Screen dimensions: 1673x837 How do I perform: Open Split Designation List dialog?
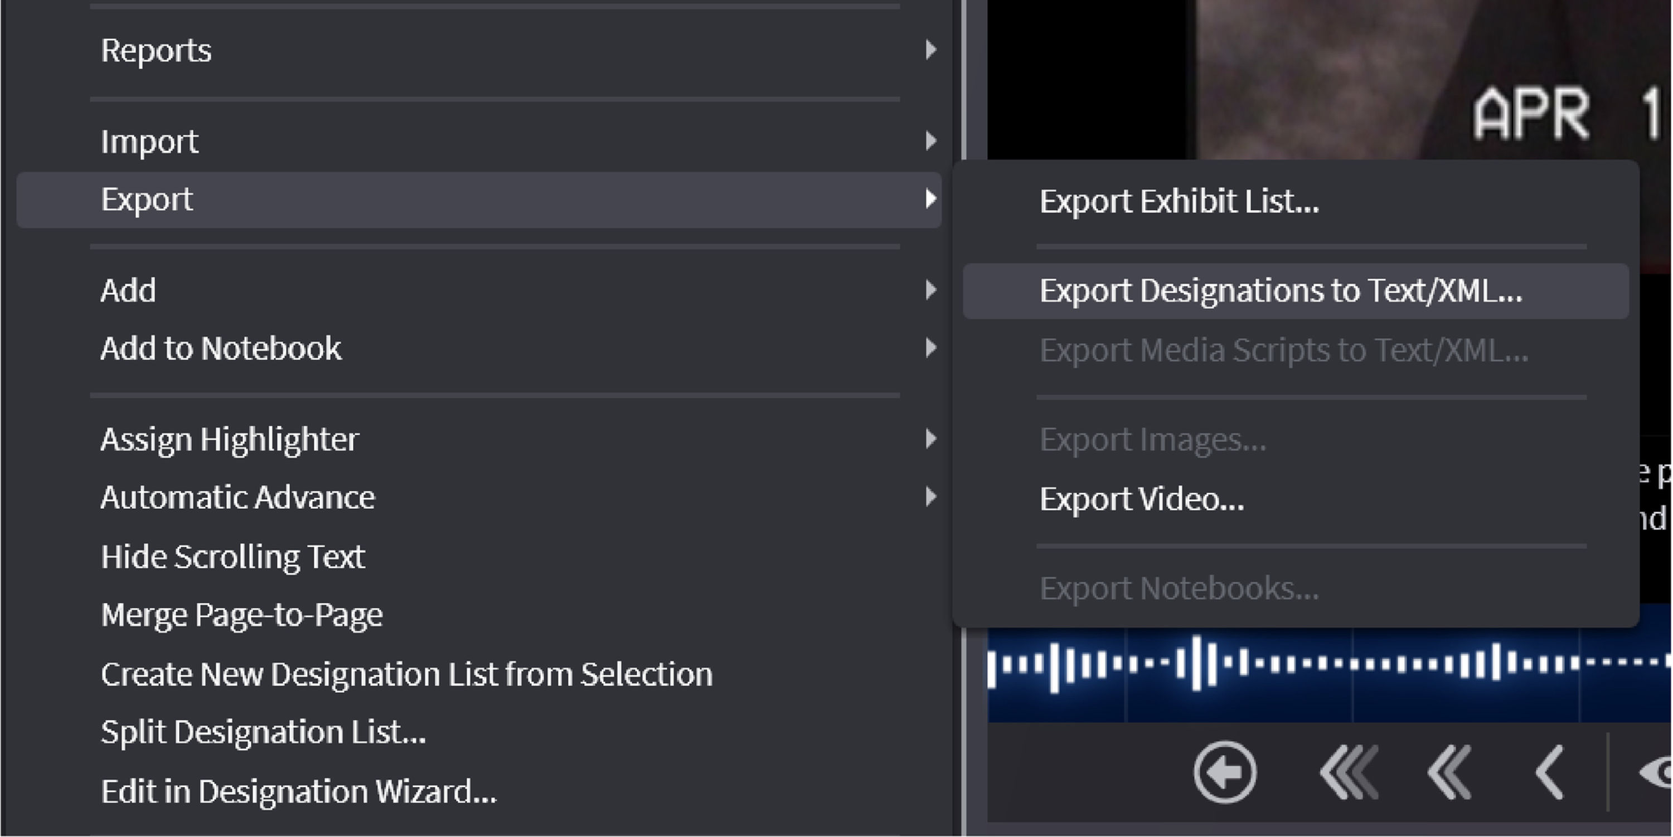pyautogui.click(x=263, y=732)
